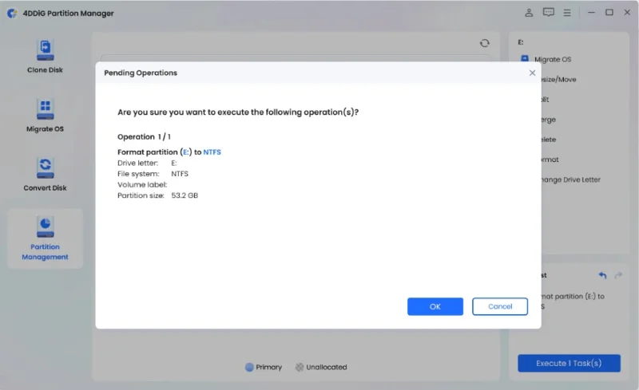This screenshot has width=639, height=390.
Task: Confirm the operation with the OK button
Action: pyautogui.click(x=435, y=306)
